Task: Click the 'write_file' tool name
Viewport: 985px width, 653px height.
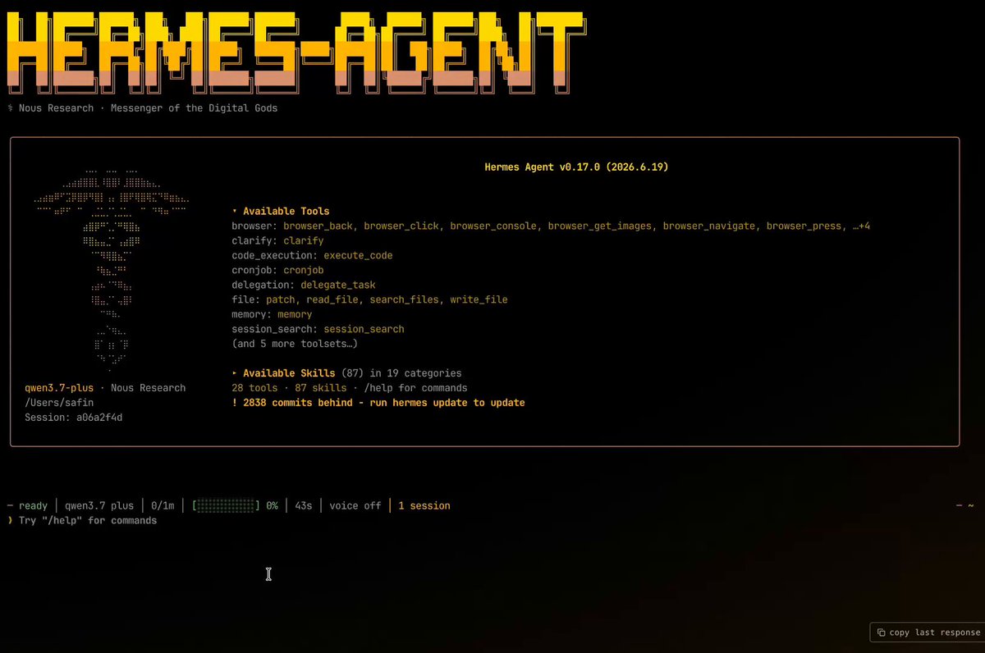Action: [479, 300]
